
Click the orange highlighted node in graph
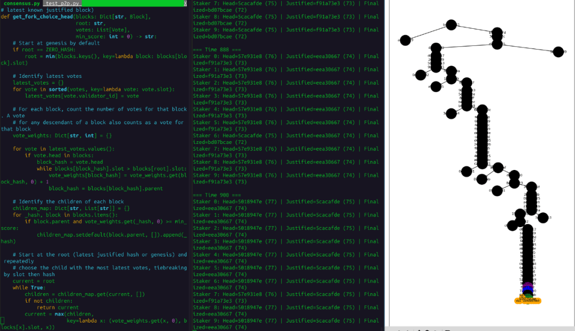point(528,301)
